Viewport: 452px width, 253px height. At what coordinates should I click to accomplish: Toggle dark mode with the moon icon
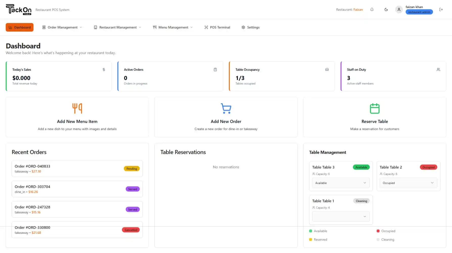coord(386,10)
